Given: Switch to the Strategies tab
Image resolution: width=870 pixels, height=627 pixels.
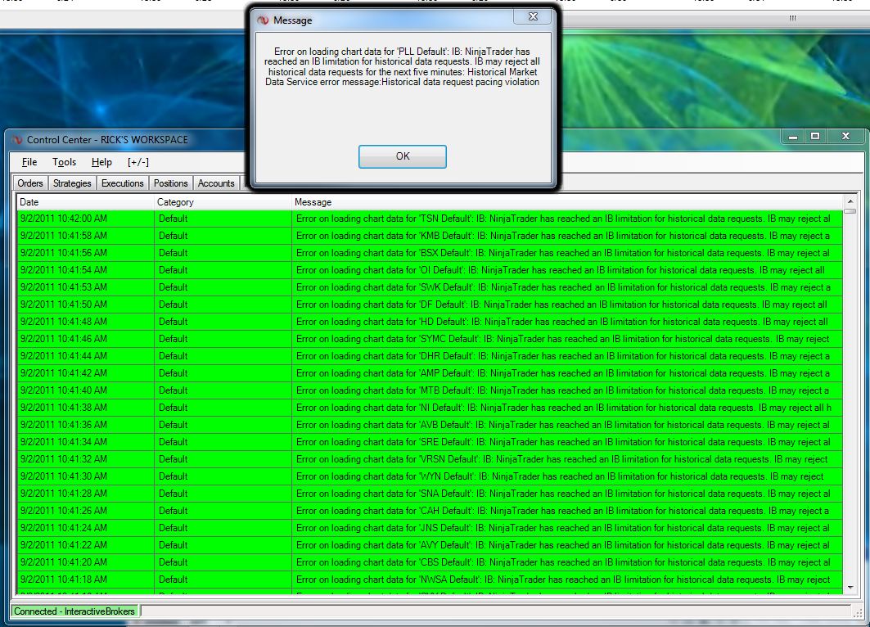Looking at the screenshot, I should click(x=72, y=183).
